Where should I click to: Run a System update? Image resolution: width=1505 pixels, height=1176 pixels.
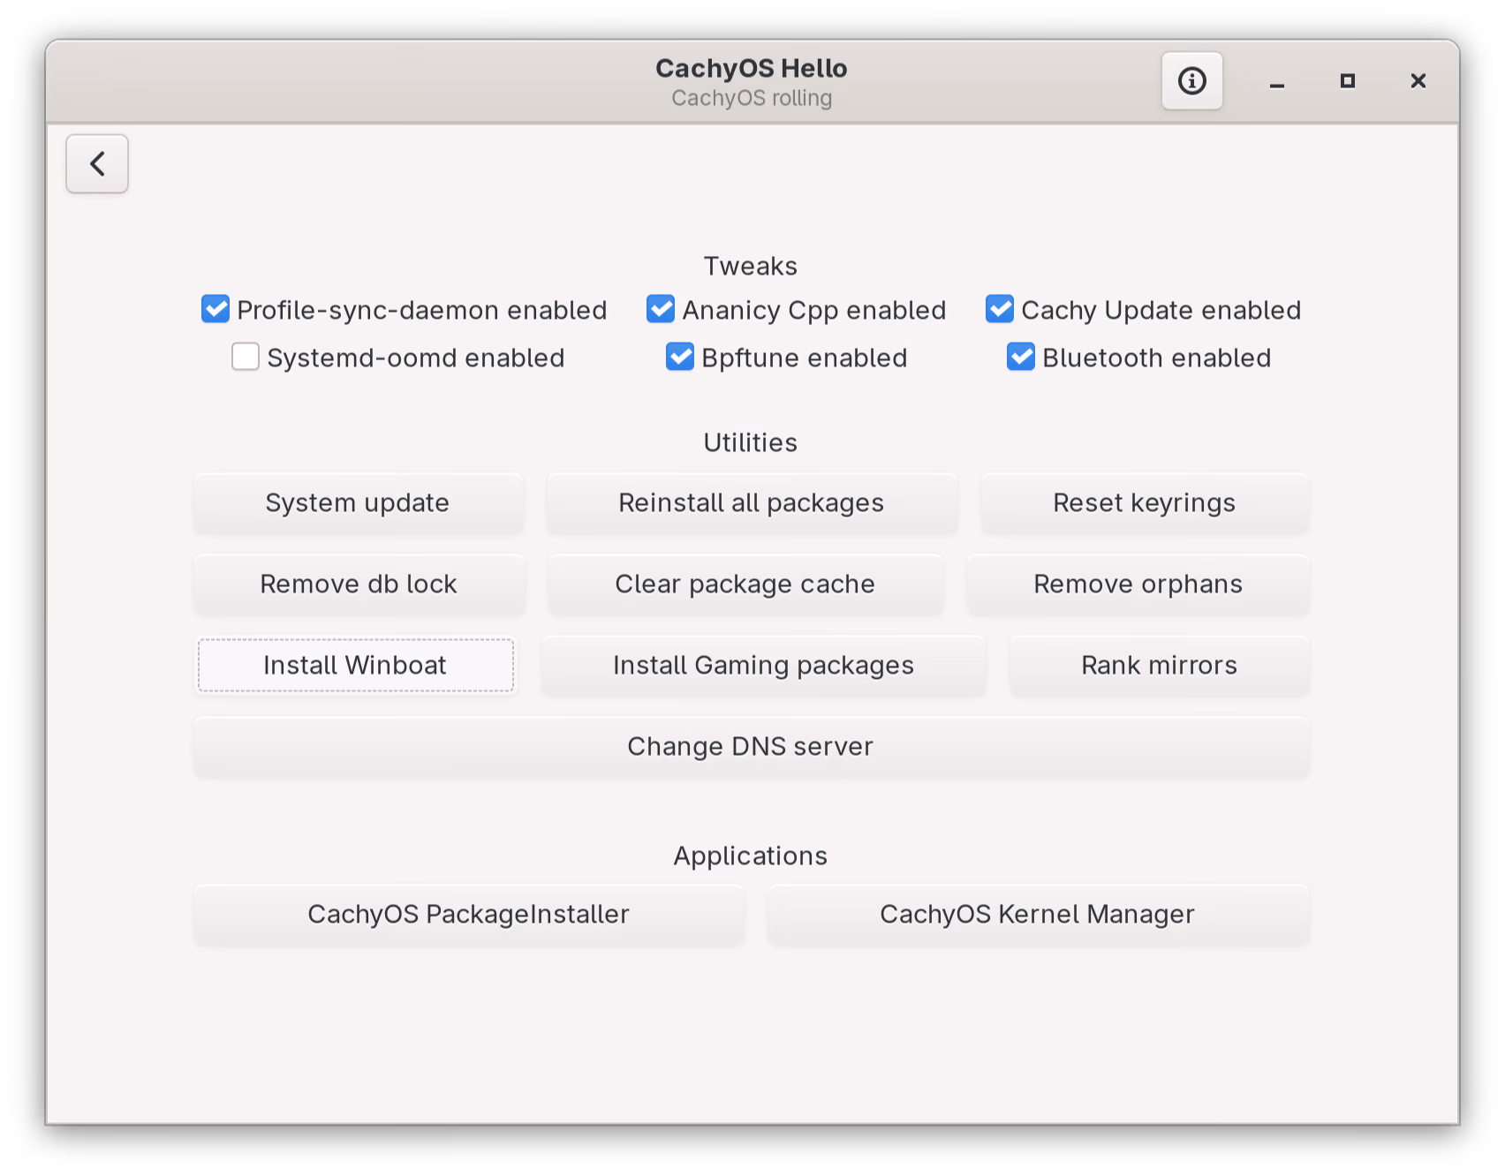pyautogui.click(x=358, y=502)
